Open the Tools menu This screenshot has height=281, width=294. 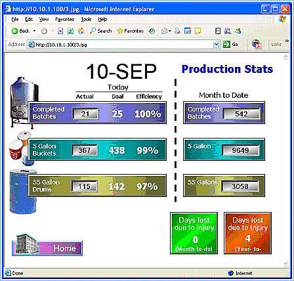86,19
